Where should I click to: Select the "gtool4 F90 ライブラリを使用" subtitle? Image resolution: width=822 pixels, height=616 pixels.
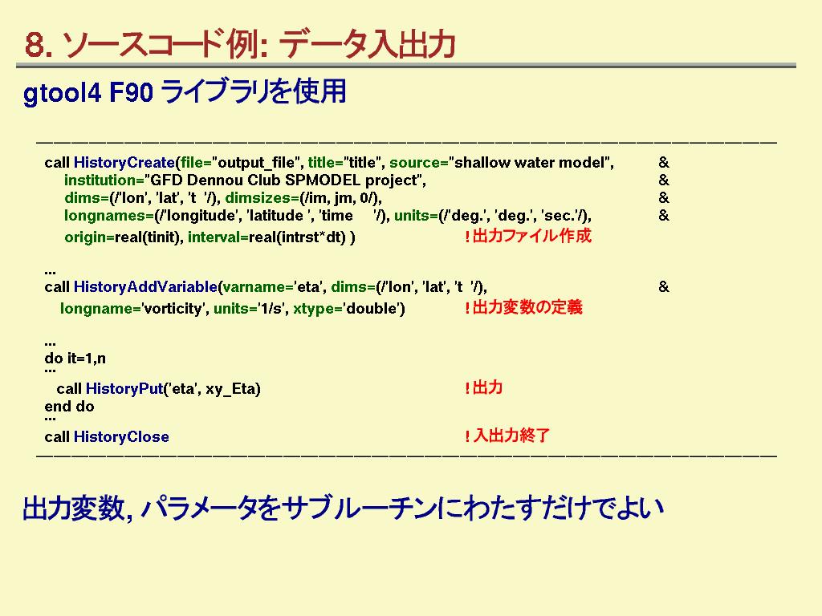[x=185, y=93]
